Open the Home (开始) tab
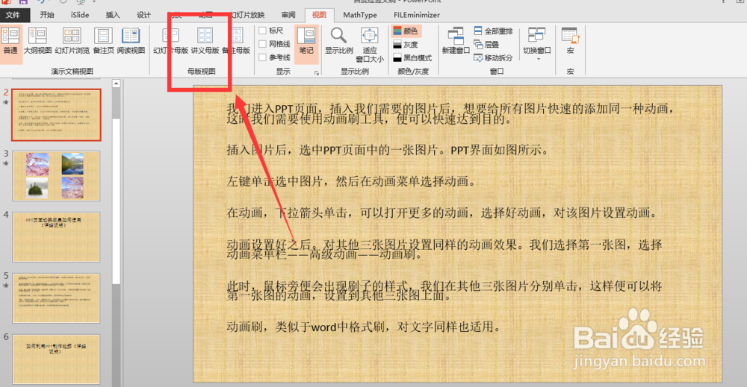 click(46, 15)
